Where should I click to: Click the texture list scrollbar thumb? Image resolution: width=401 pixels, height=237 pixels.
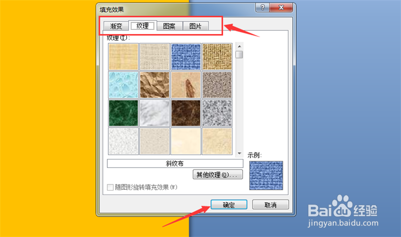tap(240, 54)
